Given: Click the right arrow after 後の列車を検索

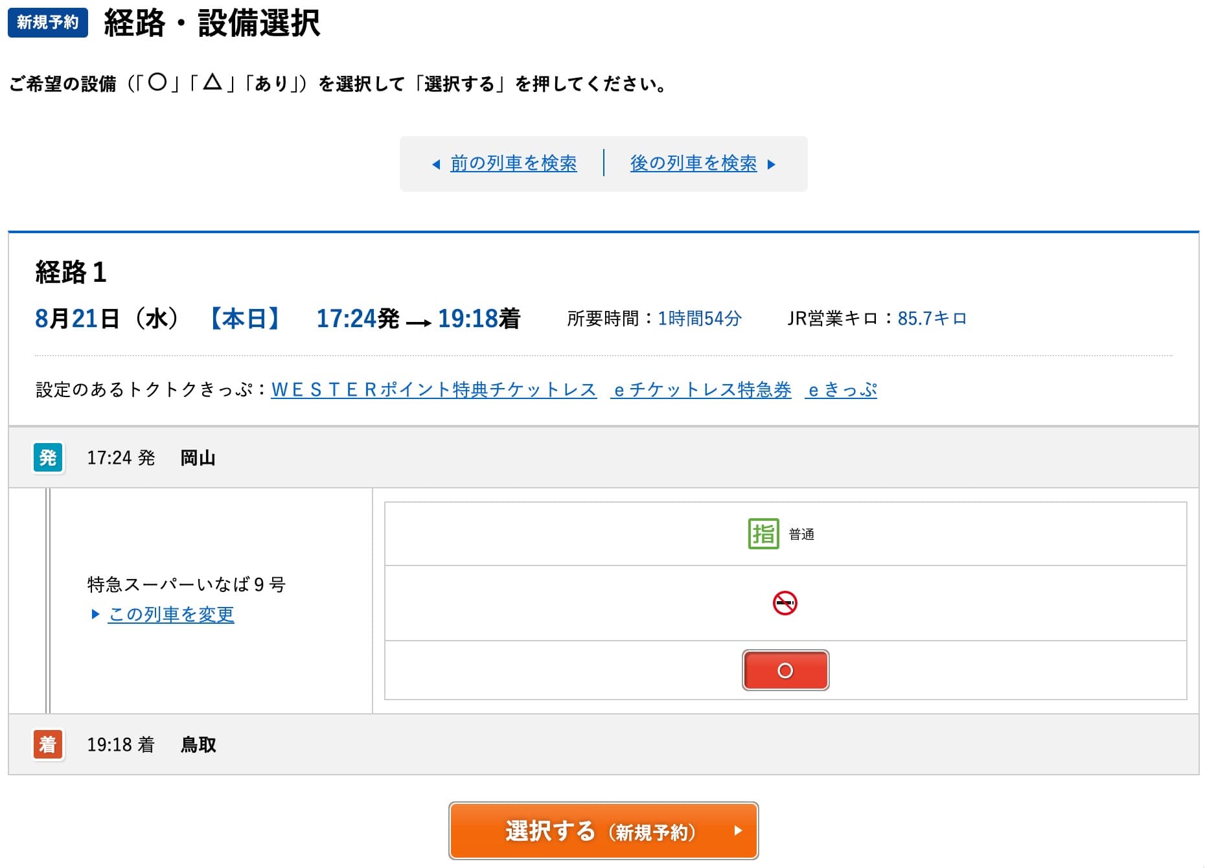Looking at the screenshot, I should [x=771, y=164].
